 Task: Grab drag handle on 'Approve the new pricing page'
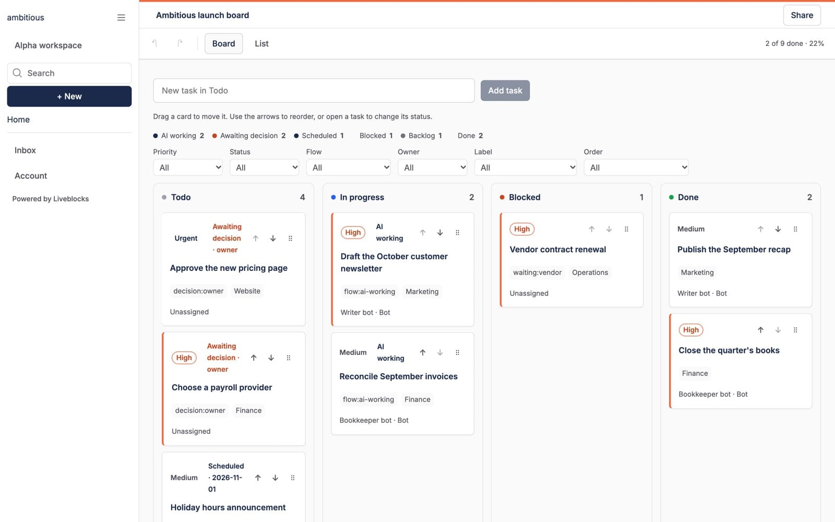coord(291,239)
